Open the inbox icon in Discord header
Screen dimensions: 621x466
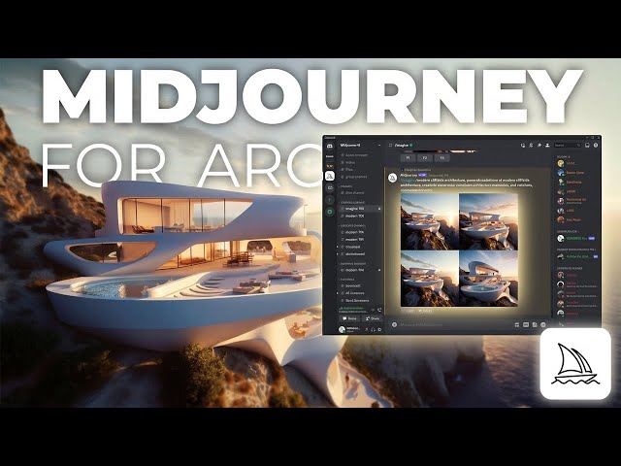(x=587, y=146)
